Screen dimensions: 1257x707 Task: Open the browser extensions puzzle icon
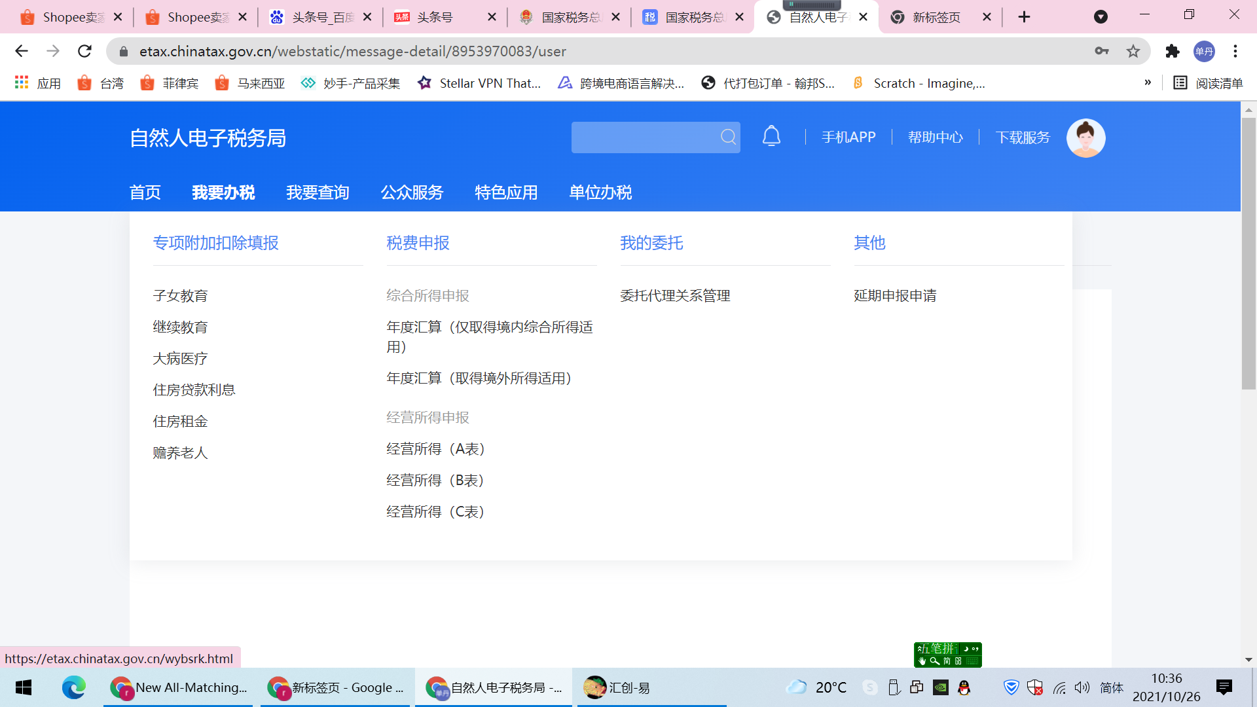pos(1173,51)
